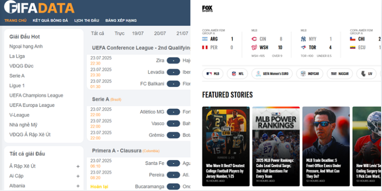Select the NFL league pill
The height and width of the screenshot is (191, 382).
(x=237, y=74)
